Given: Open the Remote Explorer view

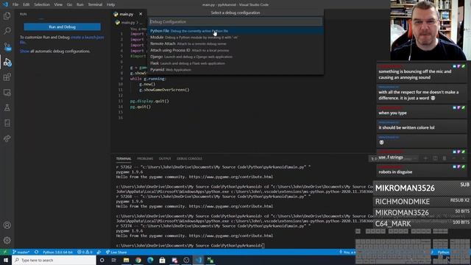Looking at the screenshot, I should pyautogui.click(x=7, y=93).
